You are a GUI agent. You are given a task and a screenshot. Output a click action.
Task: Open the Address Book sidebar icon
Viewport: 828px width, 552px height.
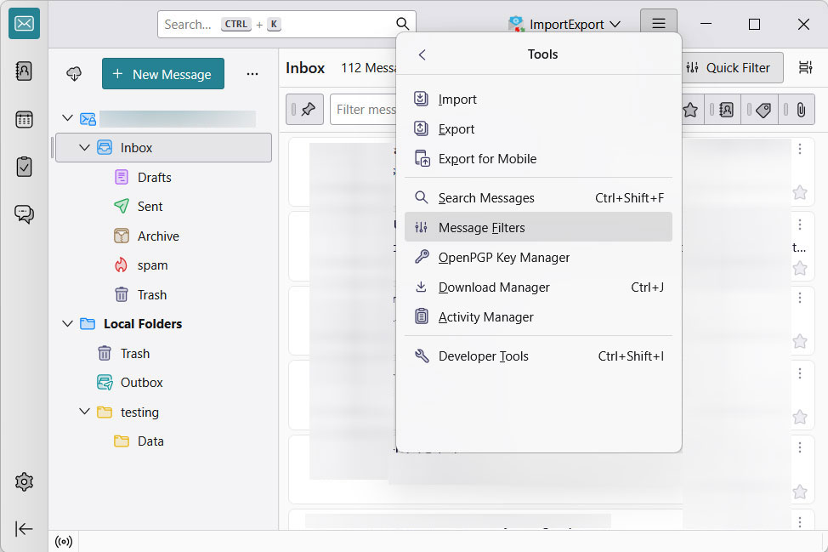click(x=24, y=71)
